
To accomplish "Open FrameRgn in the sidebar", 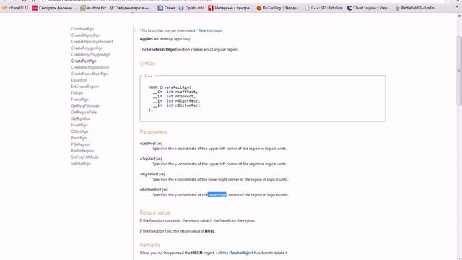I will pyautogui.click(x=80, y=100).
